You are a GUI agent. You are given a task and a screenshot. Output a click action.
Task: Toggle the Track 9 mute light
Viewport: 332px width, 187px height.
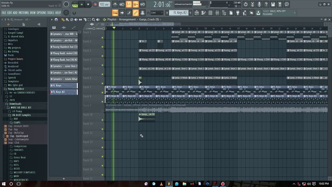(x=102, y=111)
